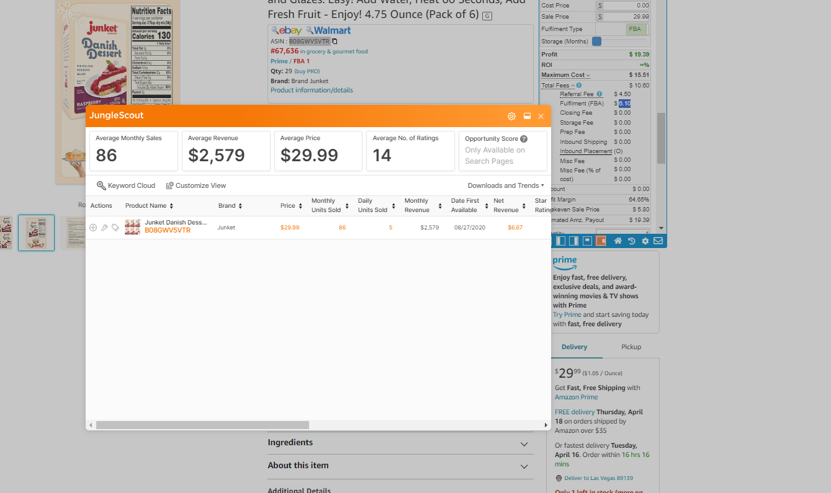
Task: Switch to the Pickup tab
Action: pos(631,347)
